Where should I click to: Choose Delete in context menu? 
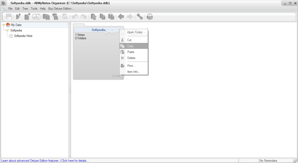click(134, 58)
